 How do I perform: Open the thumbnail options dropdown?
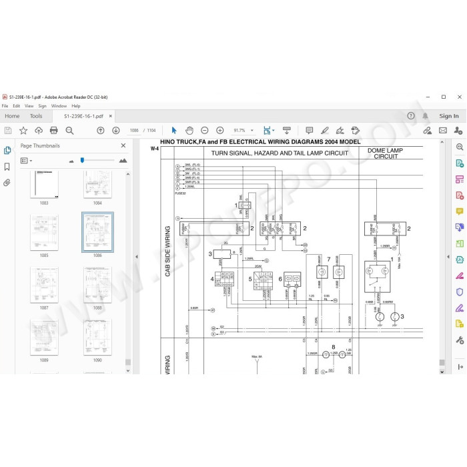coord(26,161)
